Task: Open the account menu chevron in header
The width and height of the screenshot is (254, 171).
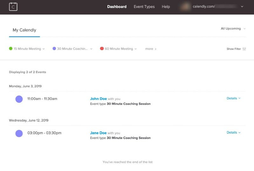Action: tap(242, 7)
